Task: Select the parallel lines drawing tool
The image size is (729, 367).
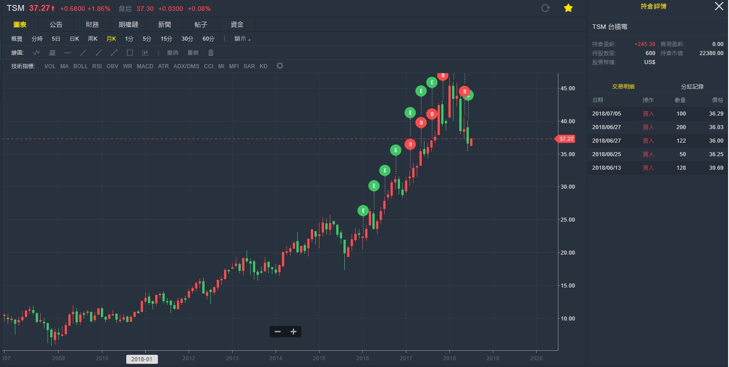Action: point(52,53)
